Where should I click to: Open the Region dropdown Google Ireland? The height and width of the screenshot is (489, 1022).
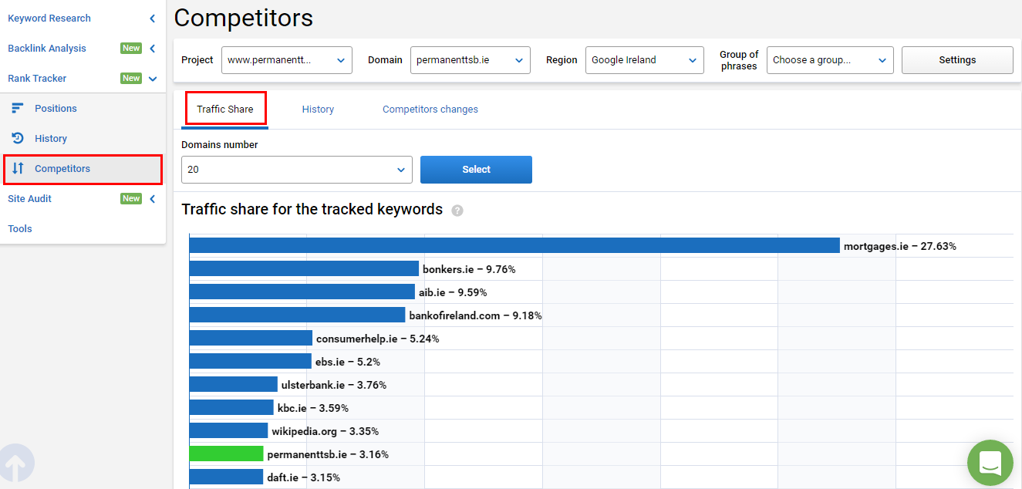pyautogui.click(x=645, y=60)
